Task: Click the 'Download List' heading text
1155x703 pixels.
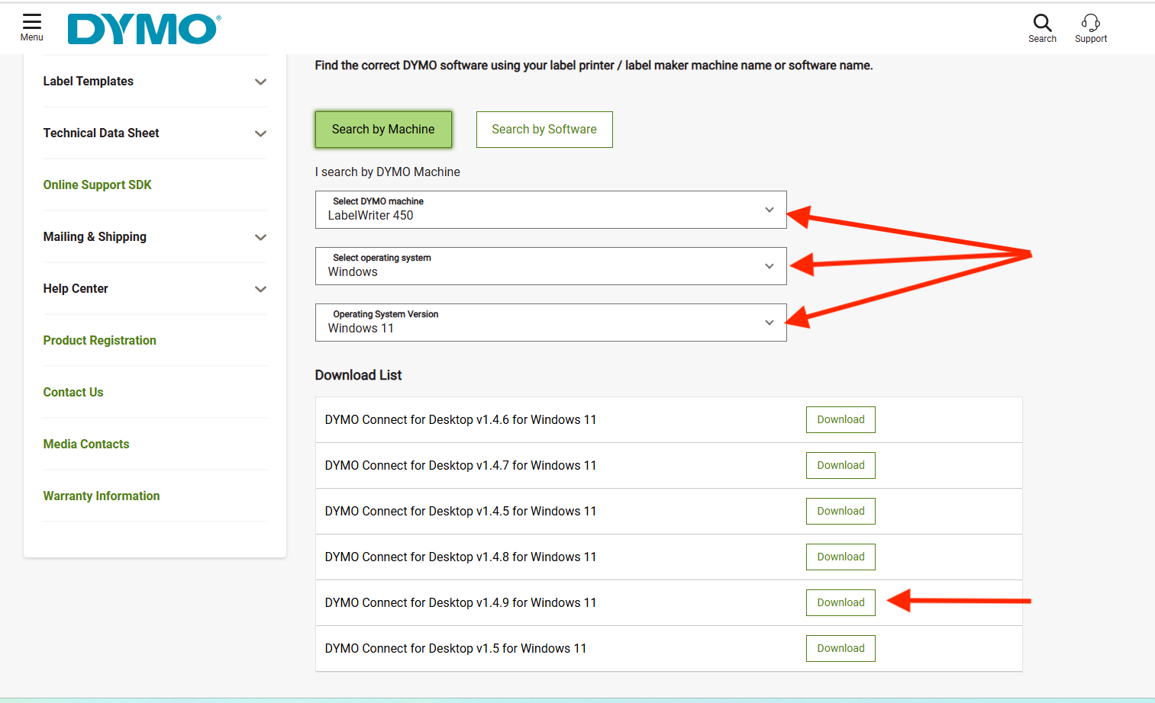Action: [358, 375]
